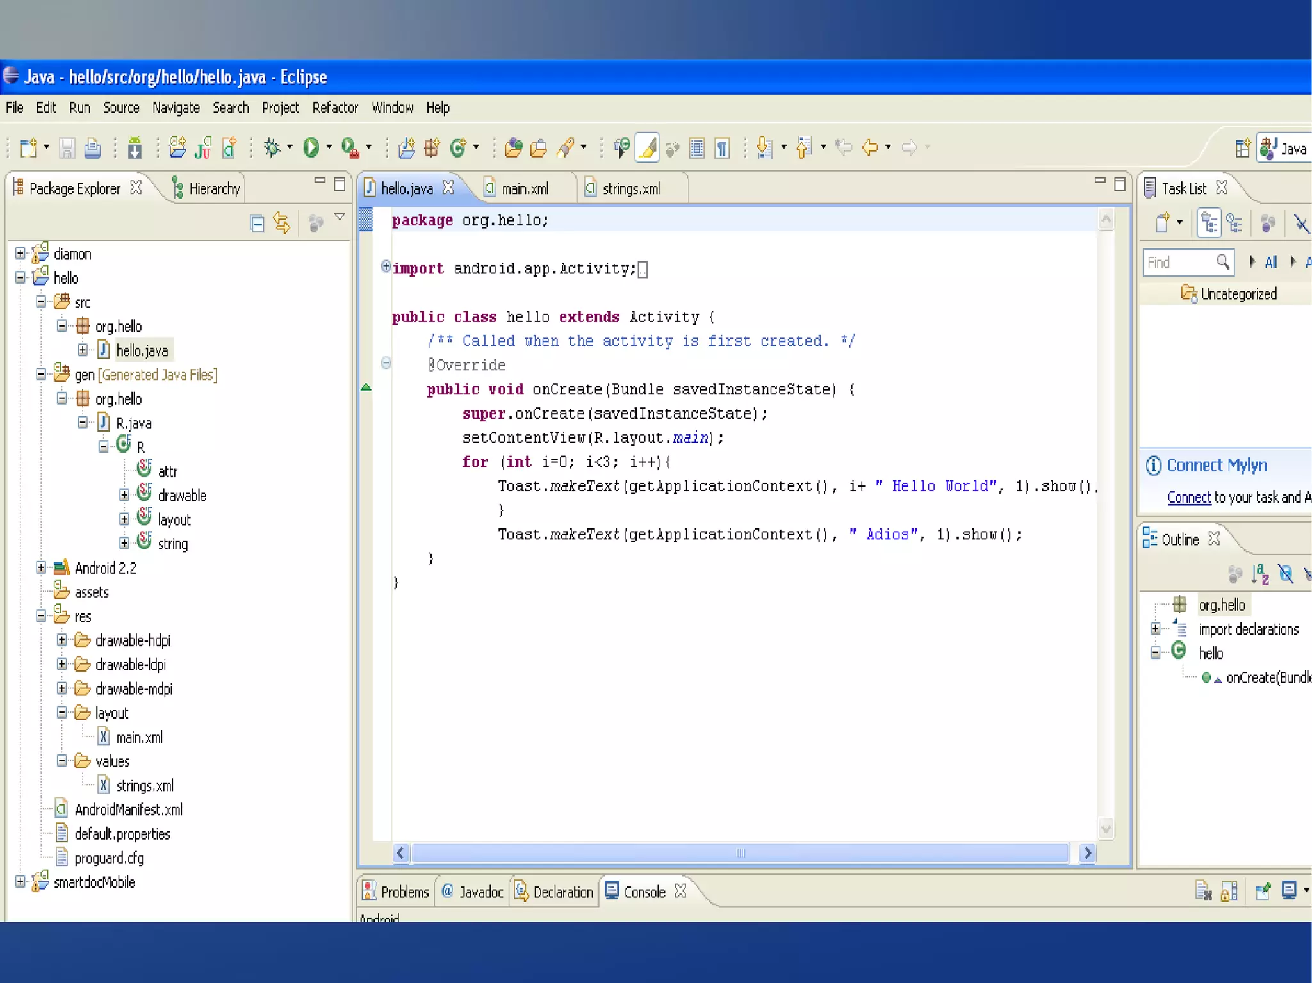The image size is (1312, 983).
Task: Toggle Mark Occurrences highlighter button
Action: 647,148
